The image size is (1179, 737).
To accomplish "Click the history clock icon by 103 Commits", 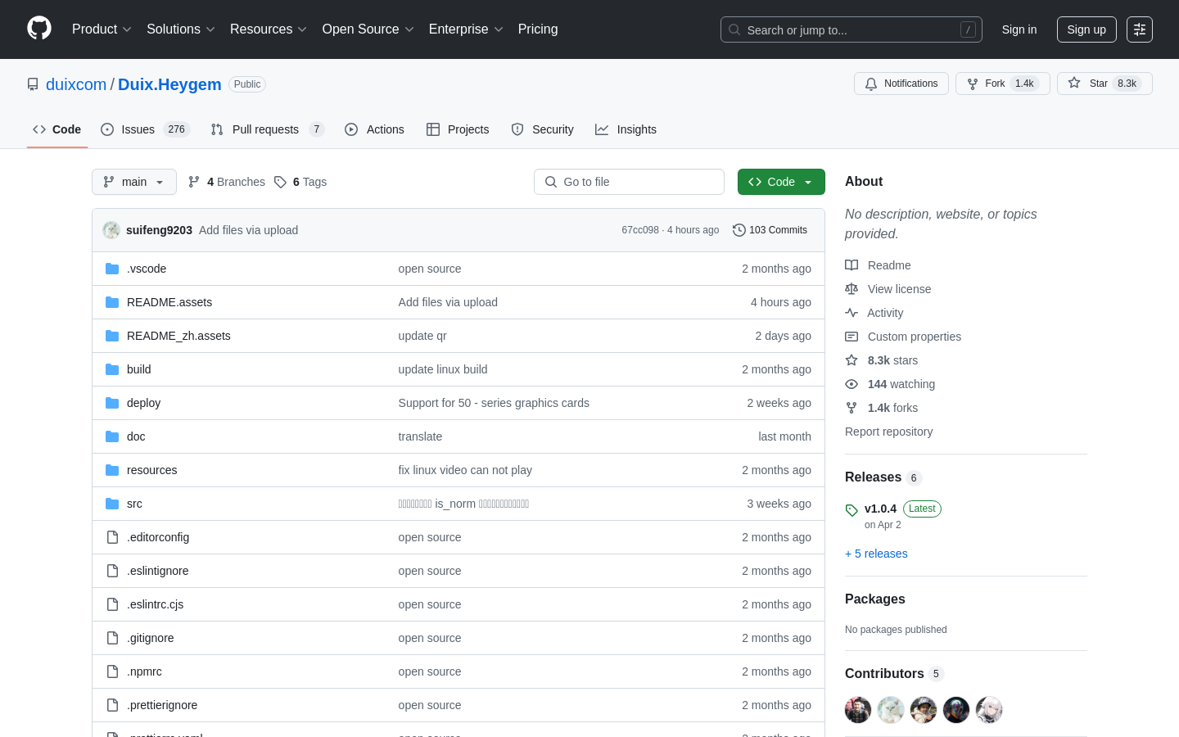I will pyautogui.click(x=739, y=230).
